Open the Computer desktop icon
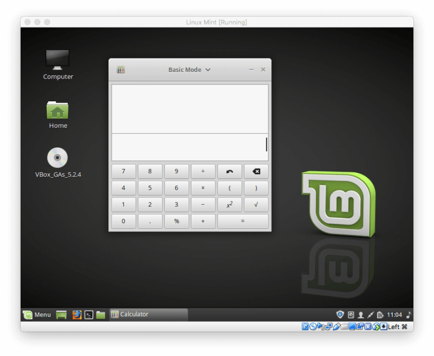Viewport: 434px width, 356px height. (58, 64)
